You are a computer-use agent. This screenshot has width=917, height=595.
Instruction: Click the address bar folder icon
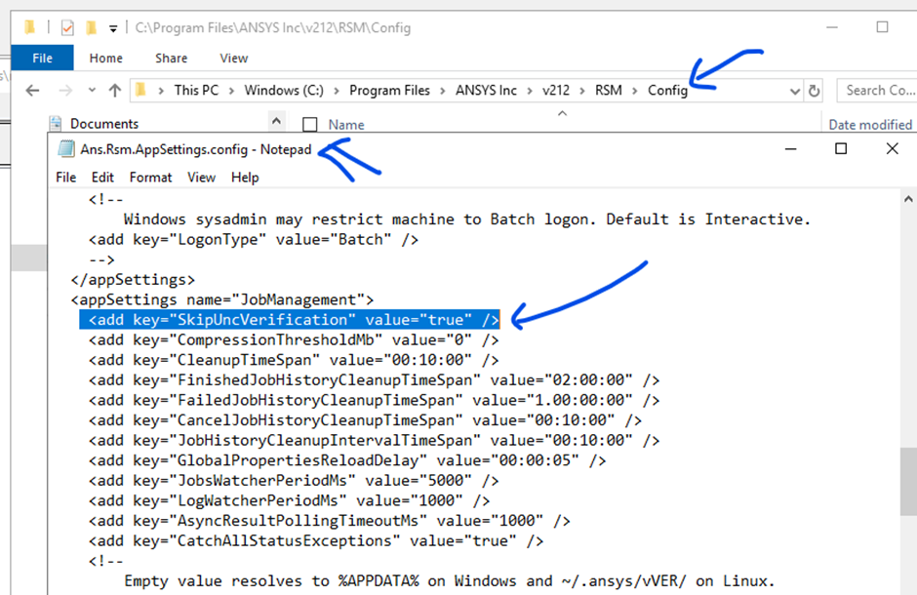click(140, 90)
